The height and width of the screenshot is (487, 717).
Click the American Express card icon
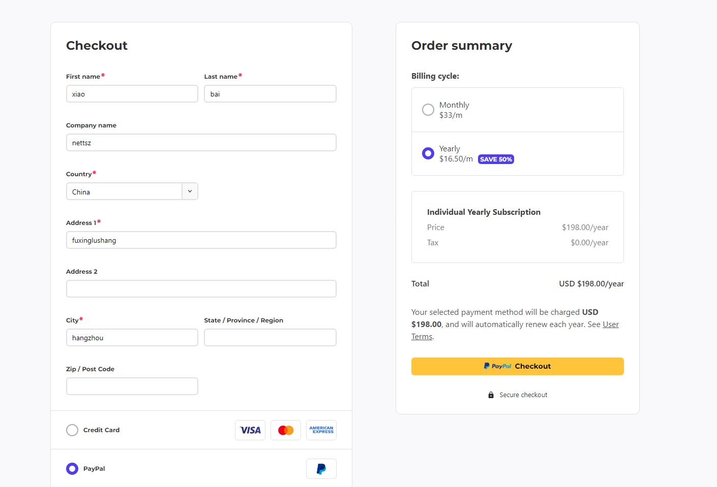click(x=321, y=430)
